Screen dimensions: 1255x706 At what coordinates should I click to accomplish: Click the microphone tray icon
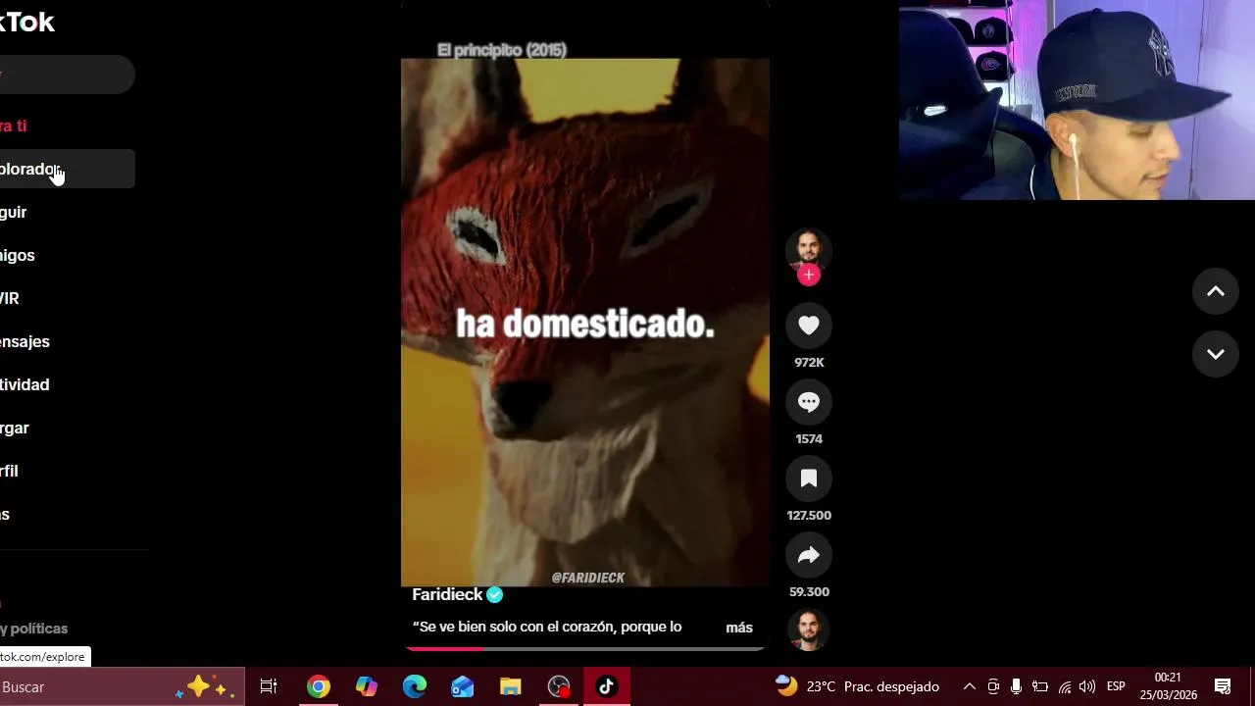coord(1017,686)
